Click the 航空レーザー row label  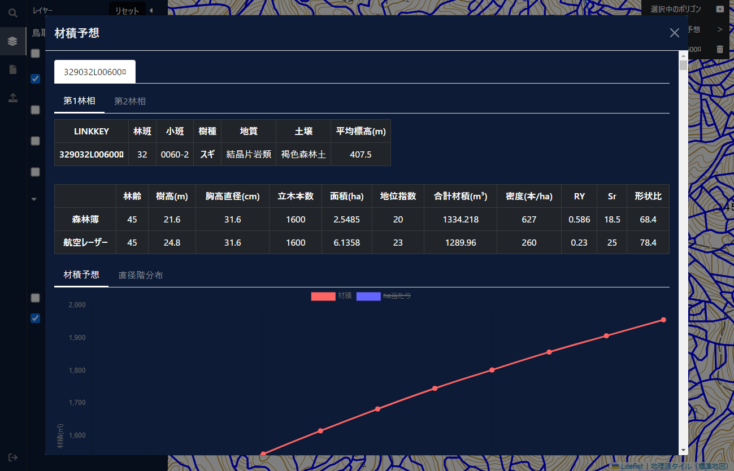pos(85,242)
